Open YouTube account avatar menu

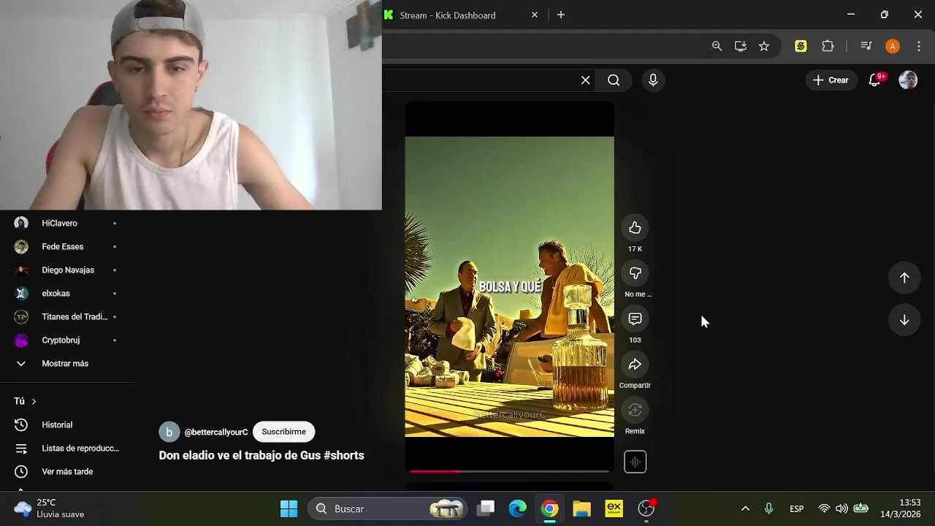click(x=908, y=80)
